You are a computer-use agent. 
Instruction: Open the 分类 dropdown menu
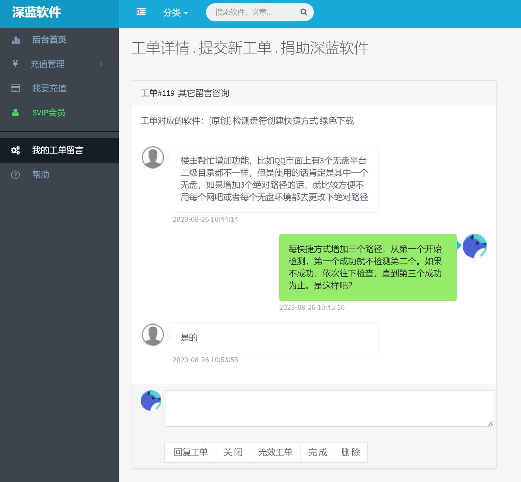pyautogui.click(x=175, y=13)
